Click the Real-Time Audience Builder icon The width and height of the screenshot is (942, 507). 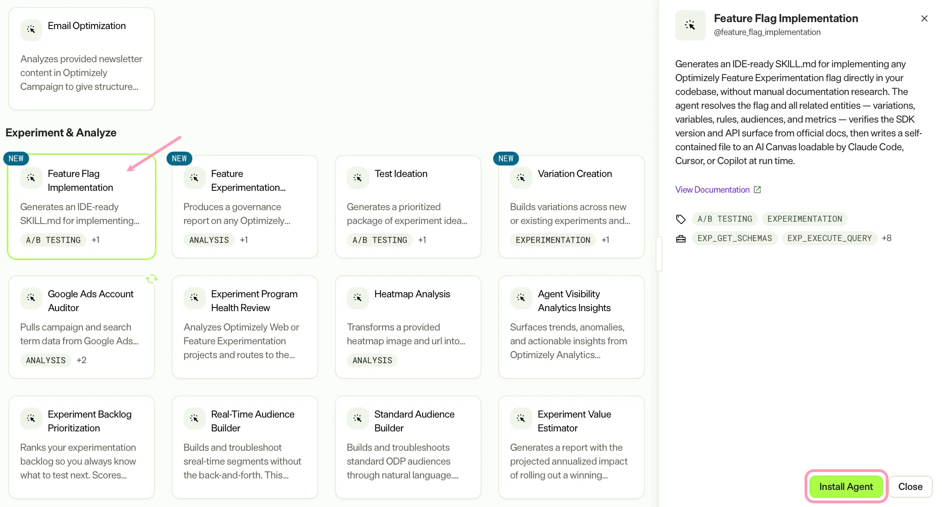194,418
